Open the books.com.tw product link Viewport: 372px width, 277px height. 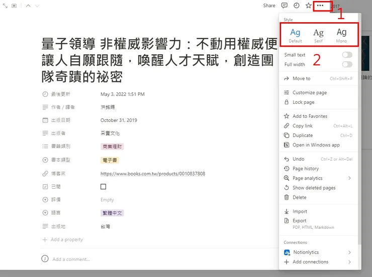(x=153, y=174)
